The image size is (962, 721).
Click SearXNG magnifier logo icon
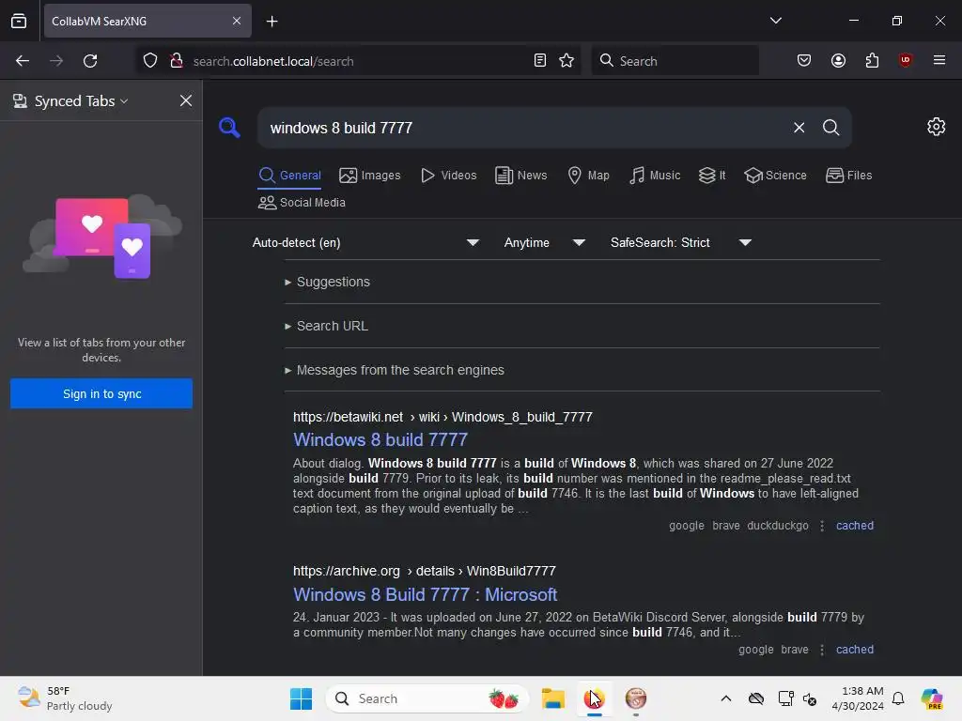(229, 128)
